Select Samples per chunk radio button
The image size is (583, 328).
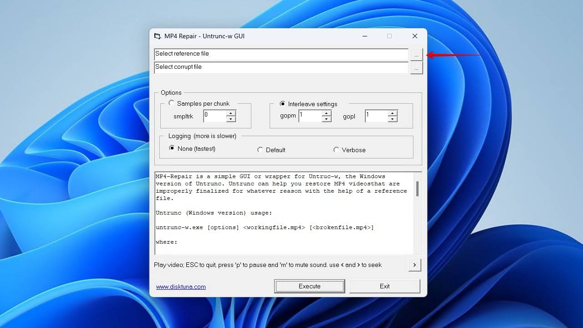click(171, 103)
